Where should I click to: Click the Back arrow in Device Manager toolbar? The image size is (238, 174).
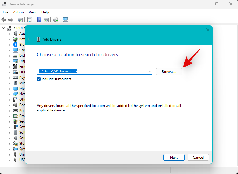(4, 20)
